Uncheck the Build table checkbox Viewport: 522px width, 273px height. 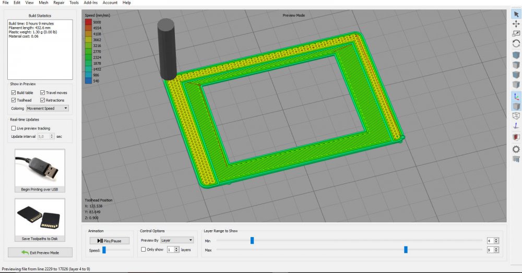[x=14, y=93]
